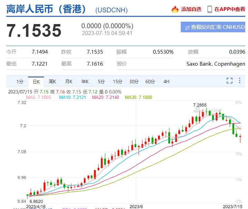Select the 30分 interval tab

coord(134,81)
